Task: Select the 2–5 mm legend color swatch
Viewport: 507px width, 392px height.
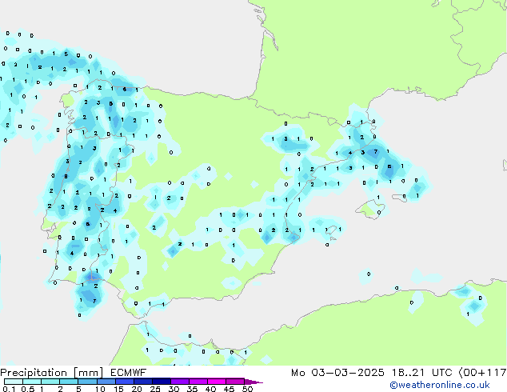Action: 69,382
